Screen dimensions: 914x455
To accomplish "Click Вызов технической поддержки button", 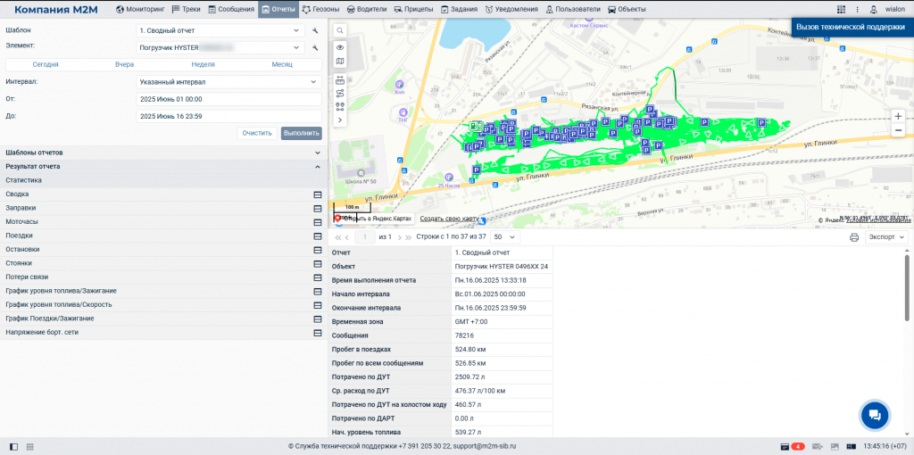I will point(854,28).
